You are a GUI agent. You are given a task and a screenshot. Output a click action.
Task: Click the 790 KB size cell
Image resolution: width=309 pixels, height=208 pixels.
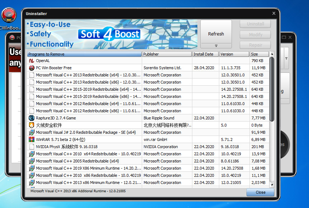point(257,61)
